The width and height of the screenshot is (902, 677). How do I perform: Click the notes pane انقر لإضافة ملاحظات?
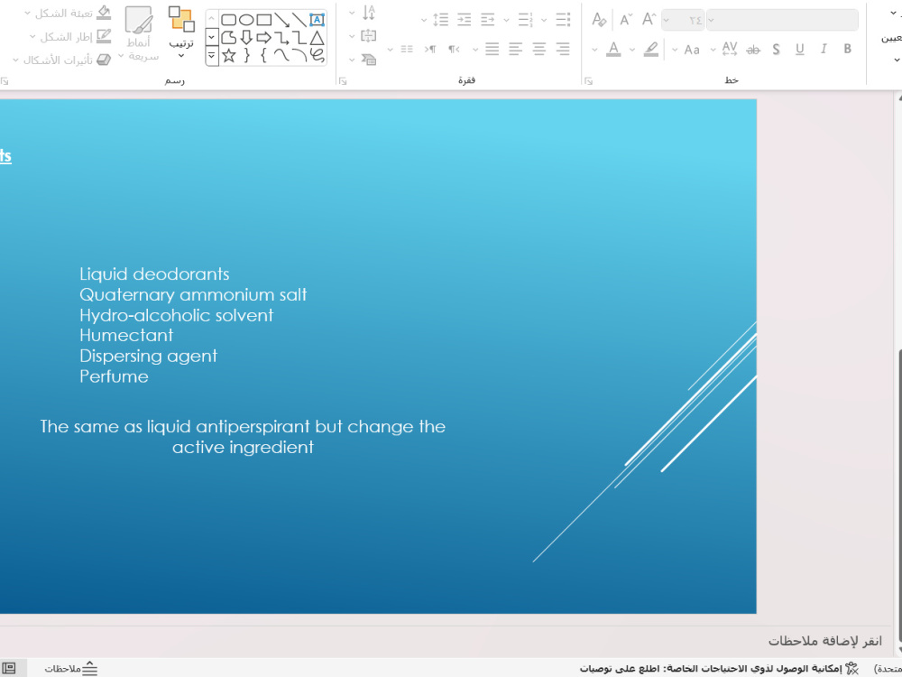tap(825, 641)
